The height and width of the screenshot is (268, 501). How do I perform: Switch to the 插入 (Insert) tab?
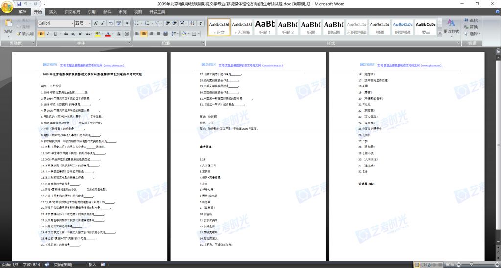tap(53, 12)
